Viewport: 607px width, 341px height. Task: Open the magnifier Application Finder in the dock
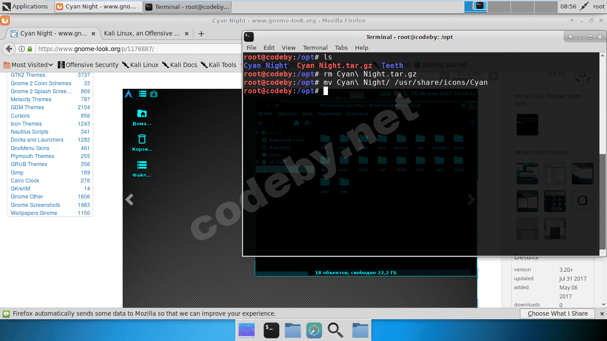pos(335,330)
